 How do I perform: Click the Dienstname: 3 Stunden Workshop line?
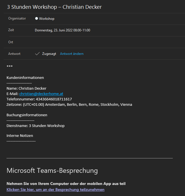pyautogui.click(x=36, y=126)
